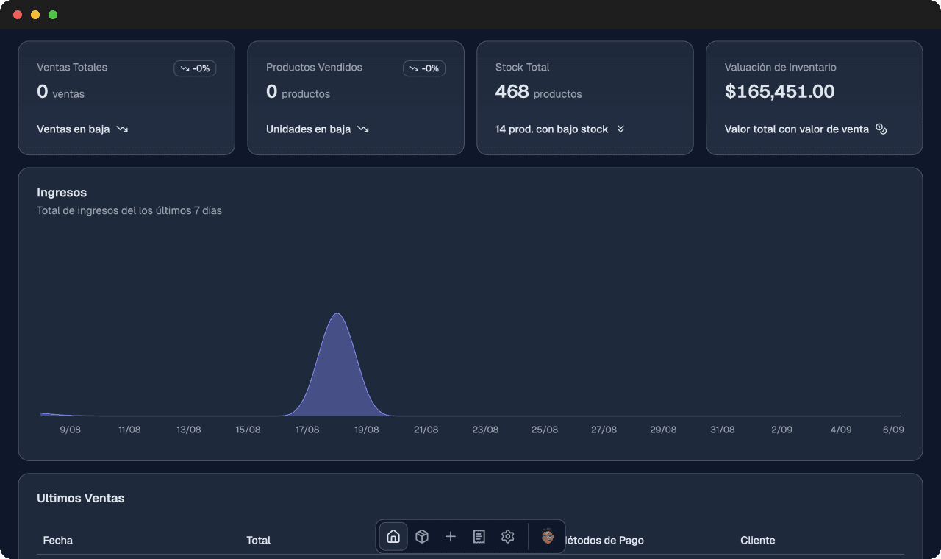Image resolution: width=941 pixels, height=559 pixels.
Task: Click the 14 prod. con bajo stock text
Action: [x=551, y=129]
